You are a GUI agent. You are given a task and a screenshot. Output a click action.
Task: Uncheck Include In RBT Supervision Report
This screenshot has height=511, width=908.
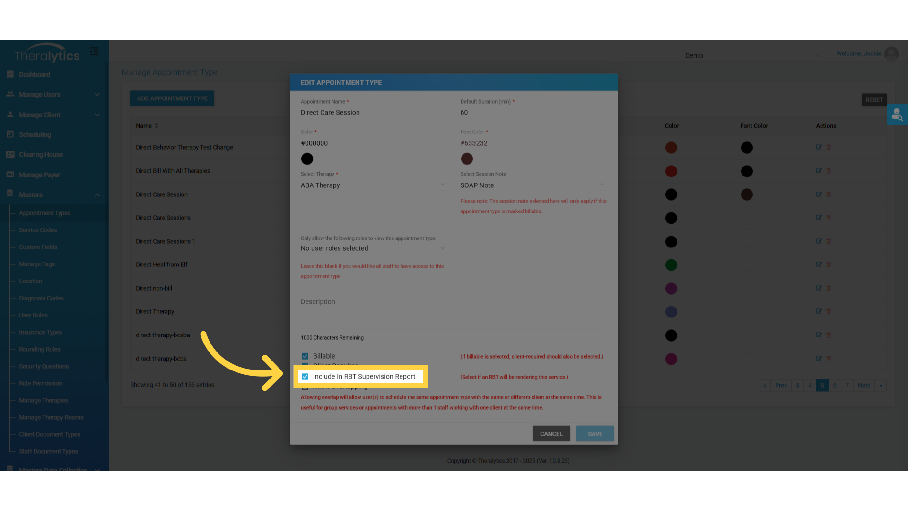click(305, 377)
